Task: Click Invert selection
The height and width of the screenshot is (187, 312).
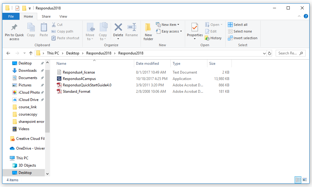Action: [x=242, y=38]
